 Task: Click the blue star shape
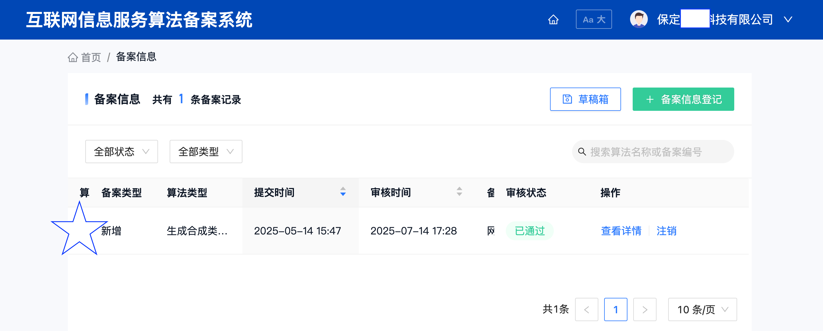[79, 230]
